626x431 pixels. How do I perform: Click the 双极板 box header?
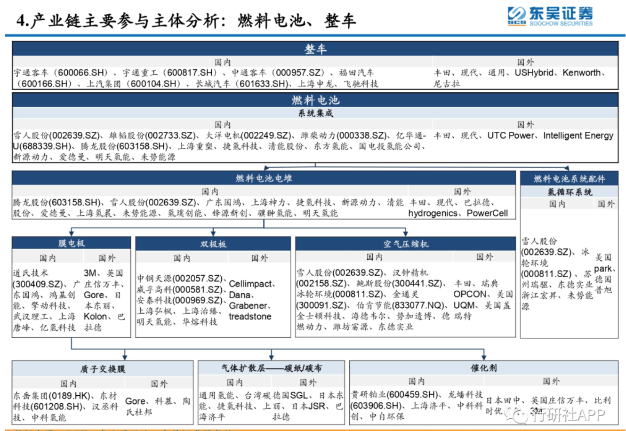coord(213,244)
